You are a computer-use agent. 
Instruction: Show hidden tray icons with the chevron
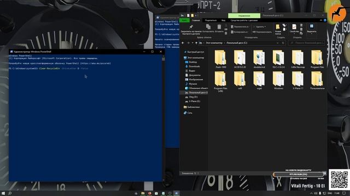pos(311,193)
